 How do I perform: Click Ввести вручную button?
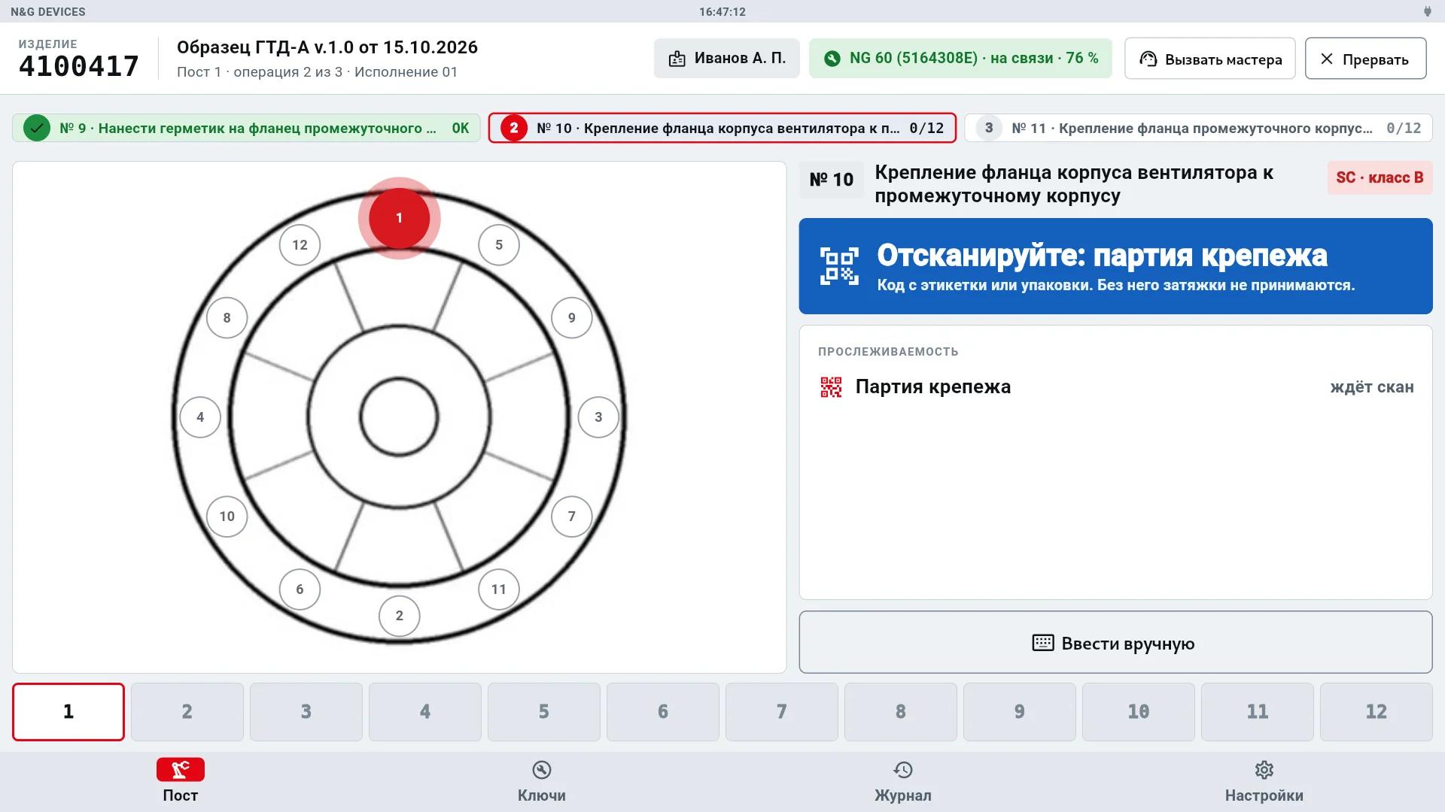point(1115,642)
